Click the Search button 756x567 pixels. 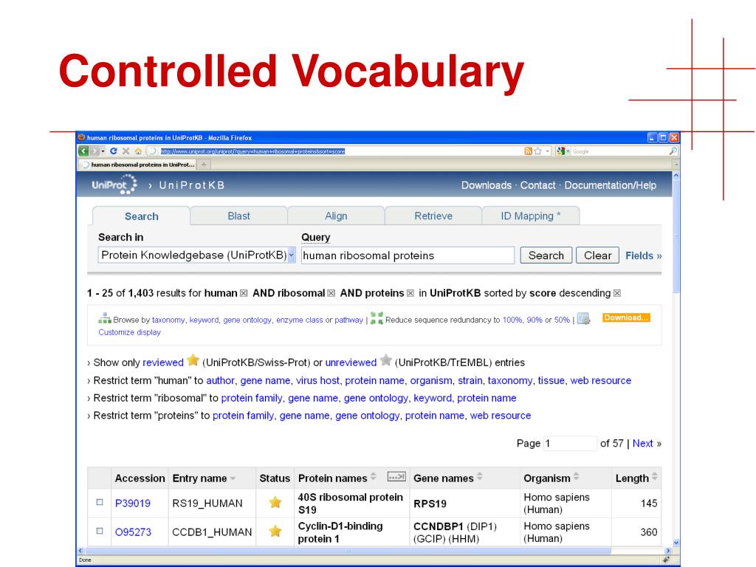pyautogui.click(x=546, y=255)
